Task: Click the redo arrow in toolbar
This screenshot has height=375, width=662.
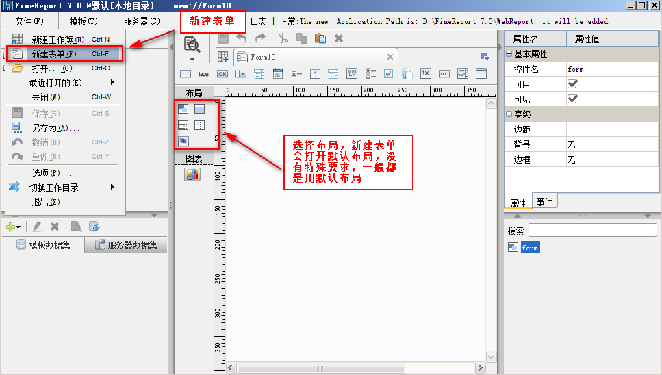Action: click(260, 38)
